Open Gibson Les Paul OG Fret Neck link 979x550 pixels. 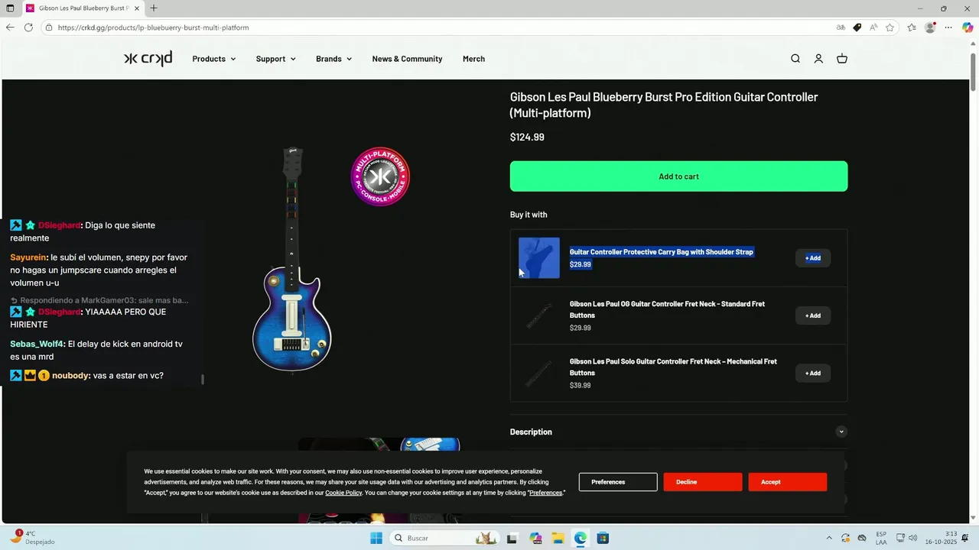click(667, 309)
